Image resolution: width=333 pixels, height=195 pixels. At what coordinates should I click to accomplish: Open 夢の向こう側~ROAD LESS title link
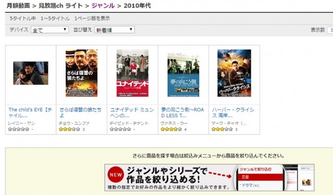click(x=182, y=112)
